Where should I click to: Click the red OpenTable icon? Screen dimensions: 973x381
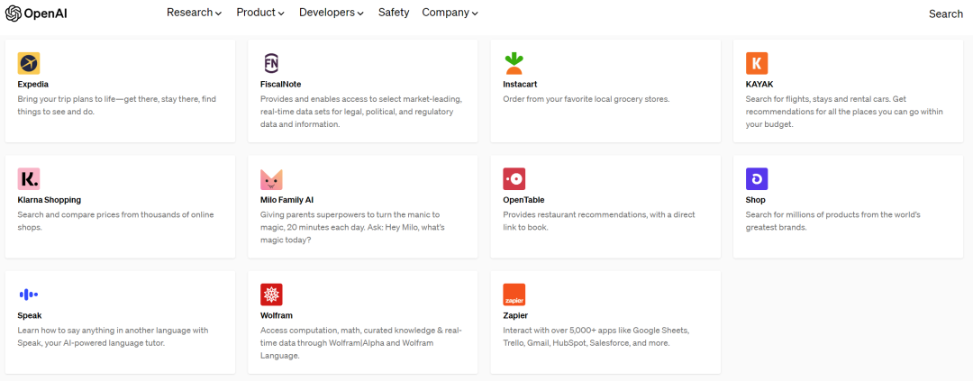pos(514,178)
